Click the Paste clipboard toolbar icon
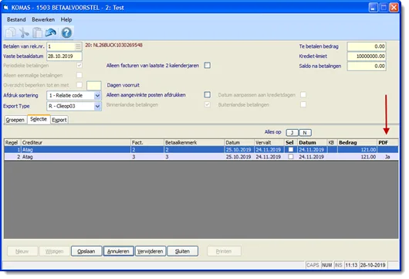Viewport: 409px width, 279px height. (x=37, y=33)
